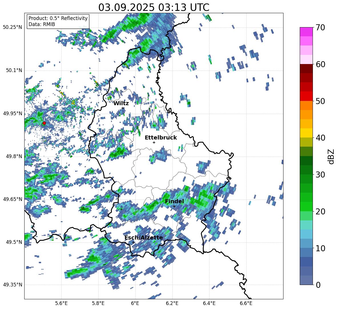Click the Data: RMIB text
The height and width of the screenshot is (309, 338).
(x=42, y=24)
